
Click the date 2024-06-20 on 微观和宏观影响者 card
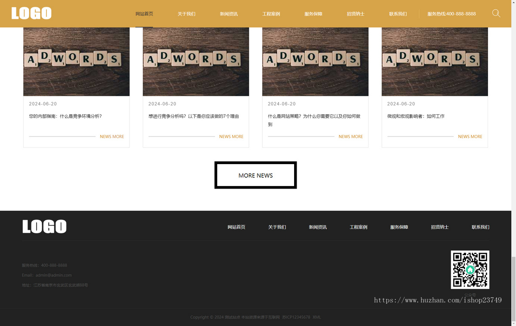click(x=401, y=104)
